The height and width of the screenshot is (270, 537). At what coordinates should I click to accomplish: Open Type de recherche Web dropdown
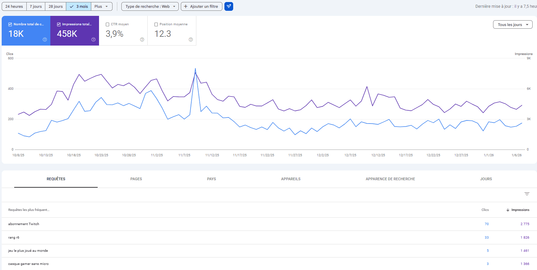150,6
